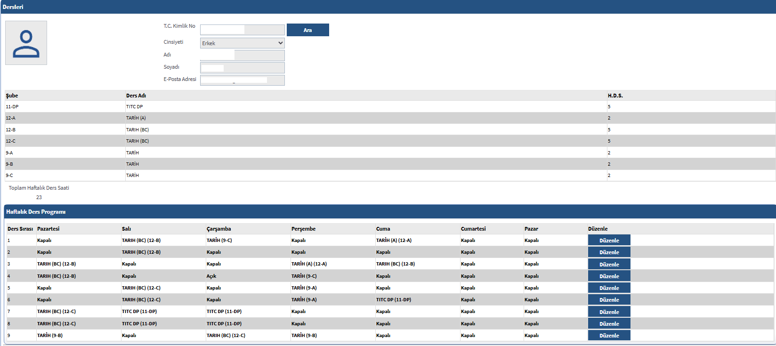Hit Düzenle in lesson row 6

[x=609, y=300]
